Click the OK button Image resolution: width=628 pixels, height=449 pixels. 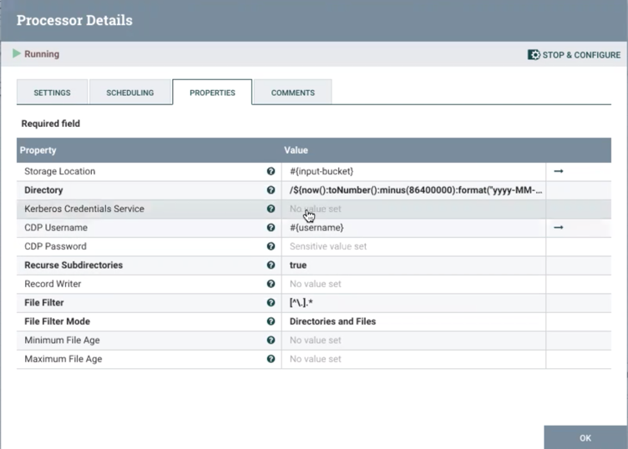(x=585, y=437)
